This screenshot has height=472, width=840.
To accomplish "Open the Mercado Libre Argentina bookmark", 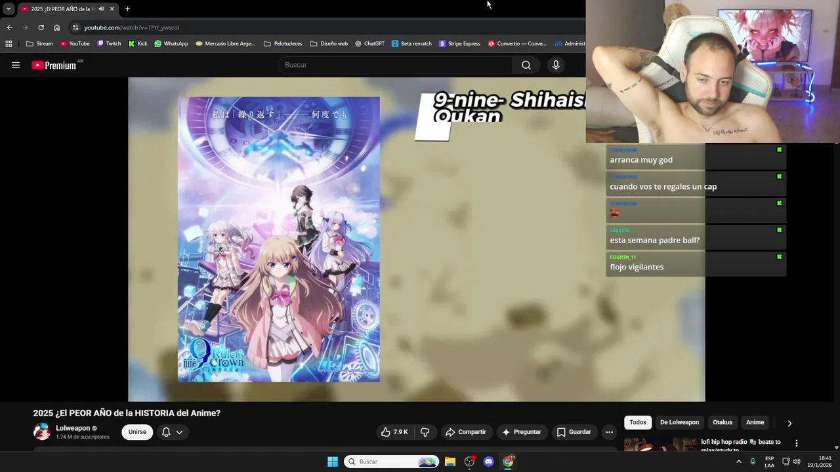I will 225,44.
